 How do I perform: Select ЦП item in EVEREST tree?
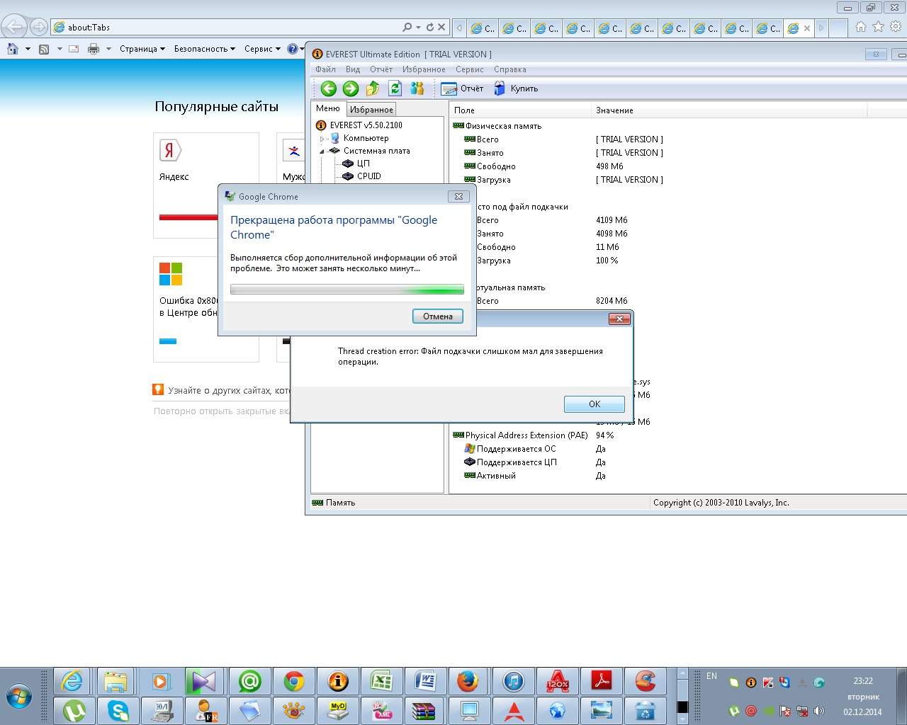(356, 164)
